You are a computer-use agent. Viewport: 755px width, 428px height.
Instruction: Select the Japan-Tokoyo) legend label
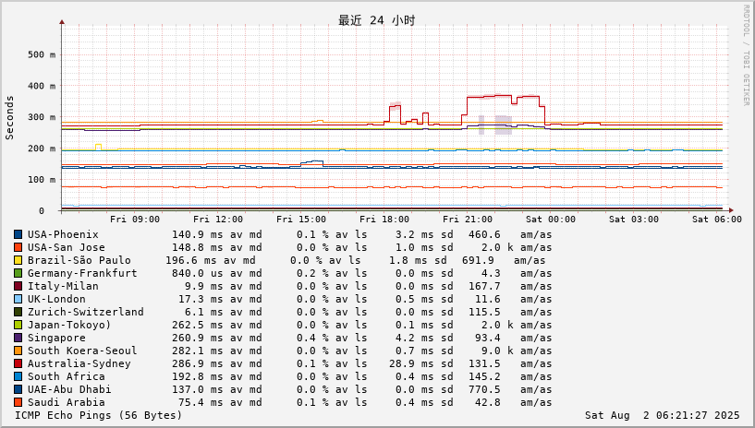pyautogui.click(x=69, y=326)
